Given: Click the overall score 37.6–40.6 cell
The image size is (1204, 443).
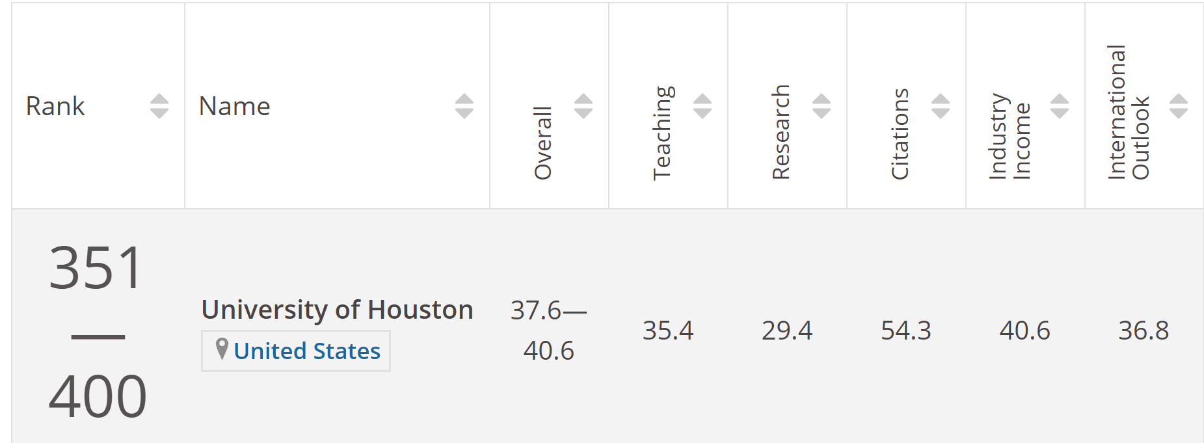Looking at the screenshot, I should (x=549, y=330).
